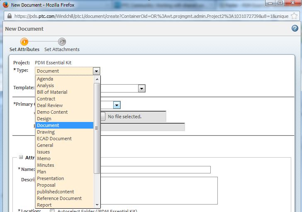The image size is (302, 212).
Task: Open the Type dropdown arrow
Action: tap(96, 71)
